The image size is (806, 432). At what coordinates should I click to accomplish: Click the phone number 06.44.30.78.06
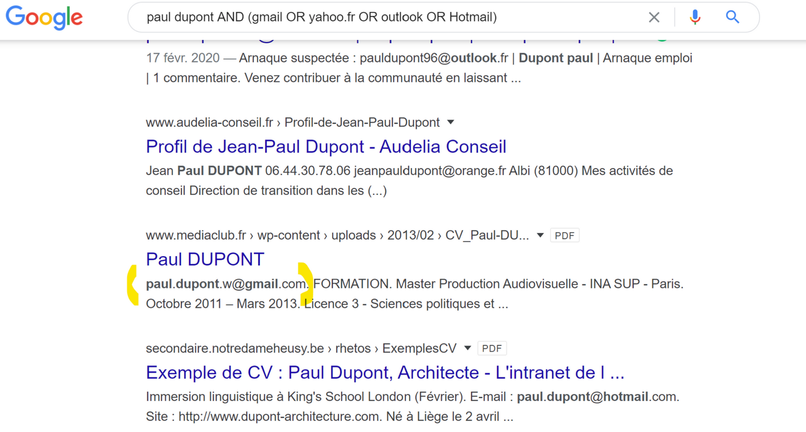[308, 171]
